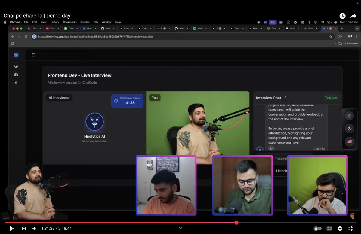Image resolution: width=361 pixels, height=234 pixels.
Task: Click the Share arrow icon
Action: tap(353, 16)
